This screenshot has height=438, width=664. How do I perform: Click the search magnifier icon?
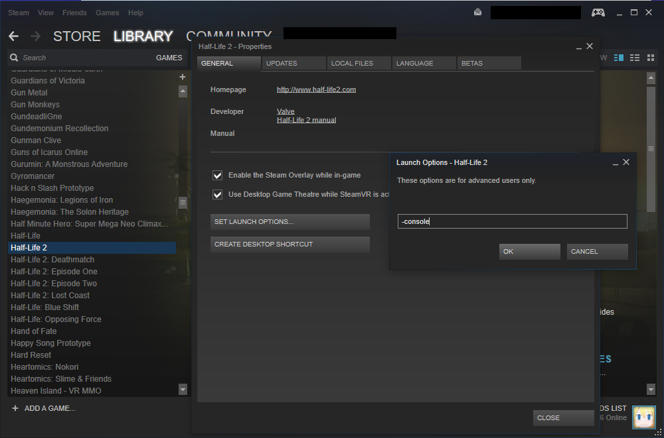[x=14, y=58]
